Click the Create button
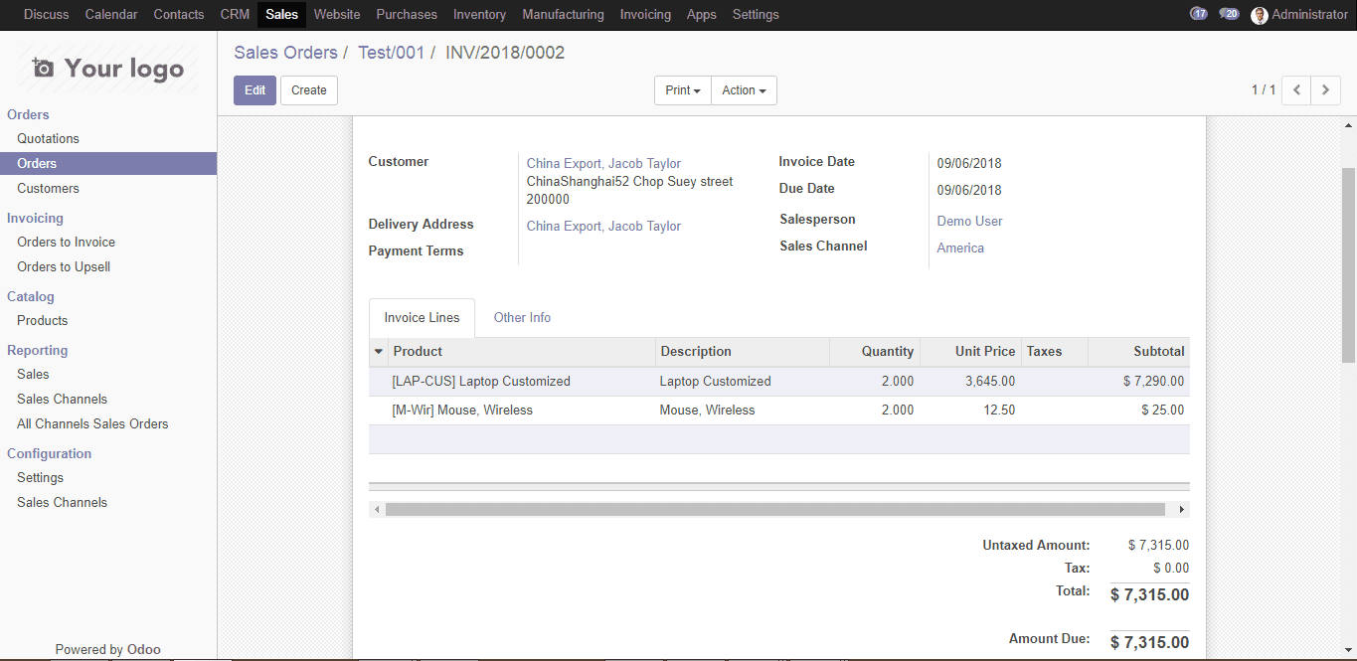 tap(309, 90)
